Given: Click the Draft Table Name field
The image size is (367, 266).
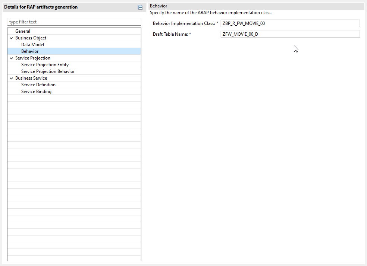Looking at the screenshot, I should click(290, 34).
